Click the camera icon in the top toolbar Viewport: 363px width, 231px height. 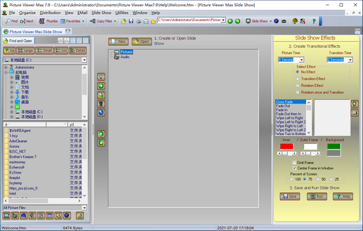tap(284, 21)
